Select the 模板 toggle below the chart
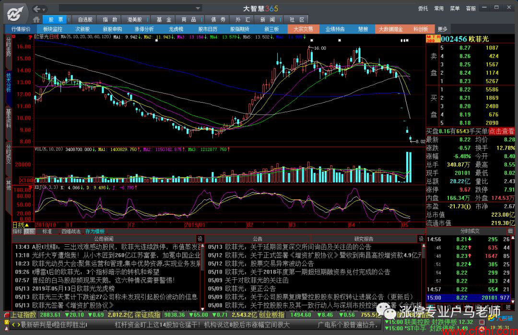 (29, 231)
